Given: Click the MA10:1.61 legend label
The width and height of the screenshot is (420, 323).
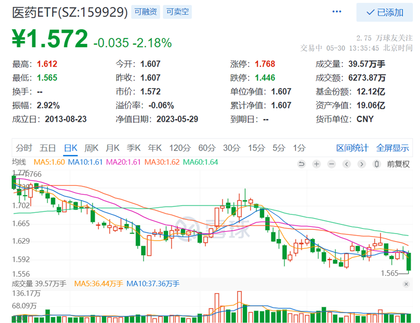Looking at the screenshot, I should (x=85, y=162).
